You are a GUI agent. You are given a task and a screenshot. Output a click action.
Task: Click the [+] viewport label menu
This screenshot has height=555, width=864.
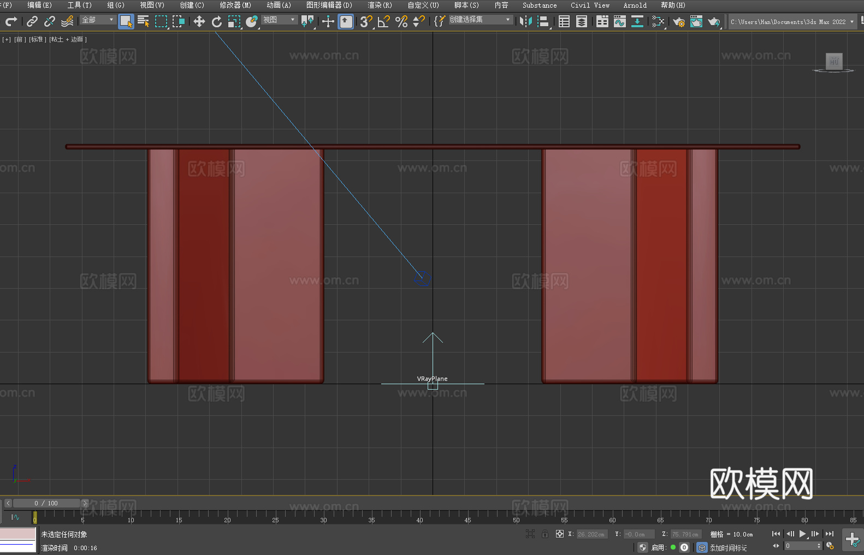click(7, 39)
